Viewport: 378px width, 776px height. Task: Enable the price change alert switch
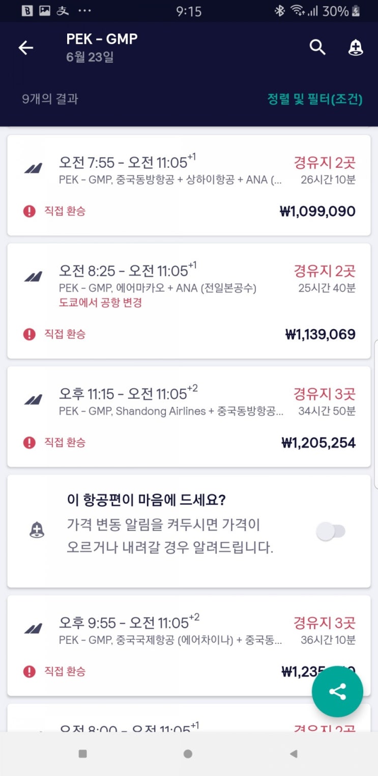331,532
